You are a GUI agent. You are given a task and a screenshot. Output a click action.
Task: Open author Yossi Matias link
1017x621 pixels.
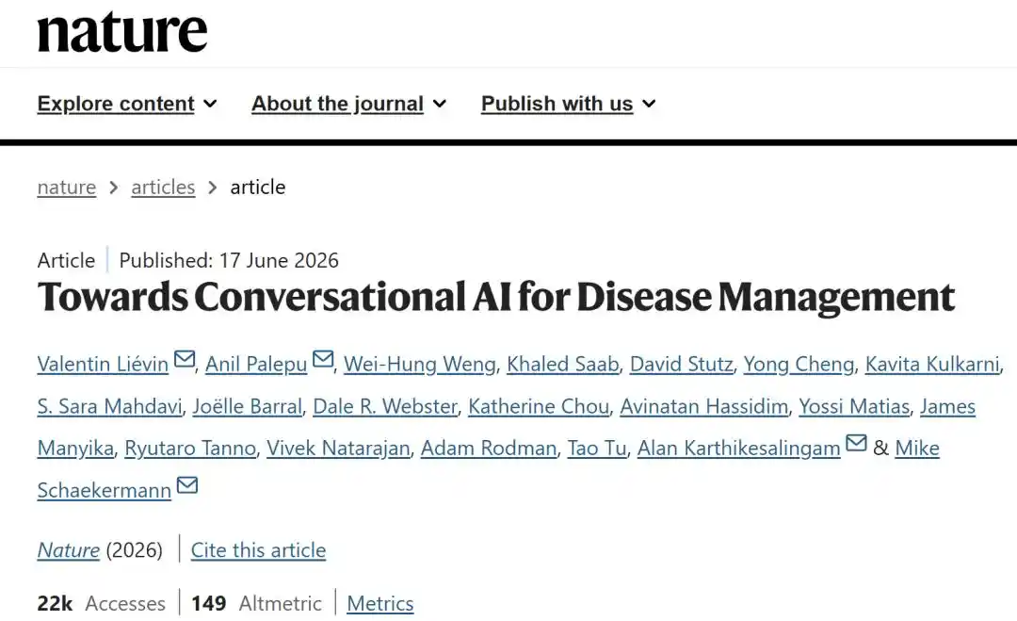(x=853, y=406)
